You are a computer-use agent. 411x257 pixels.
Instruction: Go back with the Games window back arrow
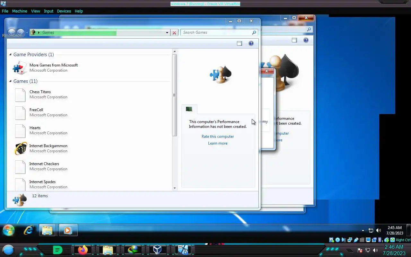pyautogui.click(x=12, y=32)
